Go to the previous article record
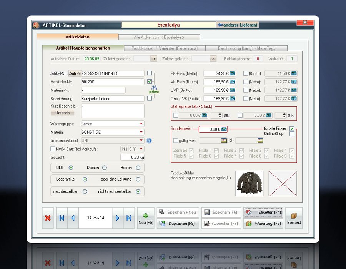Image resolution: width=346 pixels, height=269 pixels. coord(73,218)
